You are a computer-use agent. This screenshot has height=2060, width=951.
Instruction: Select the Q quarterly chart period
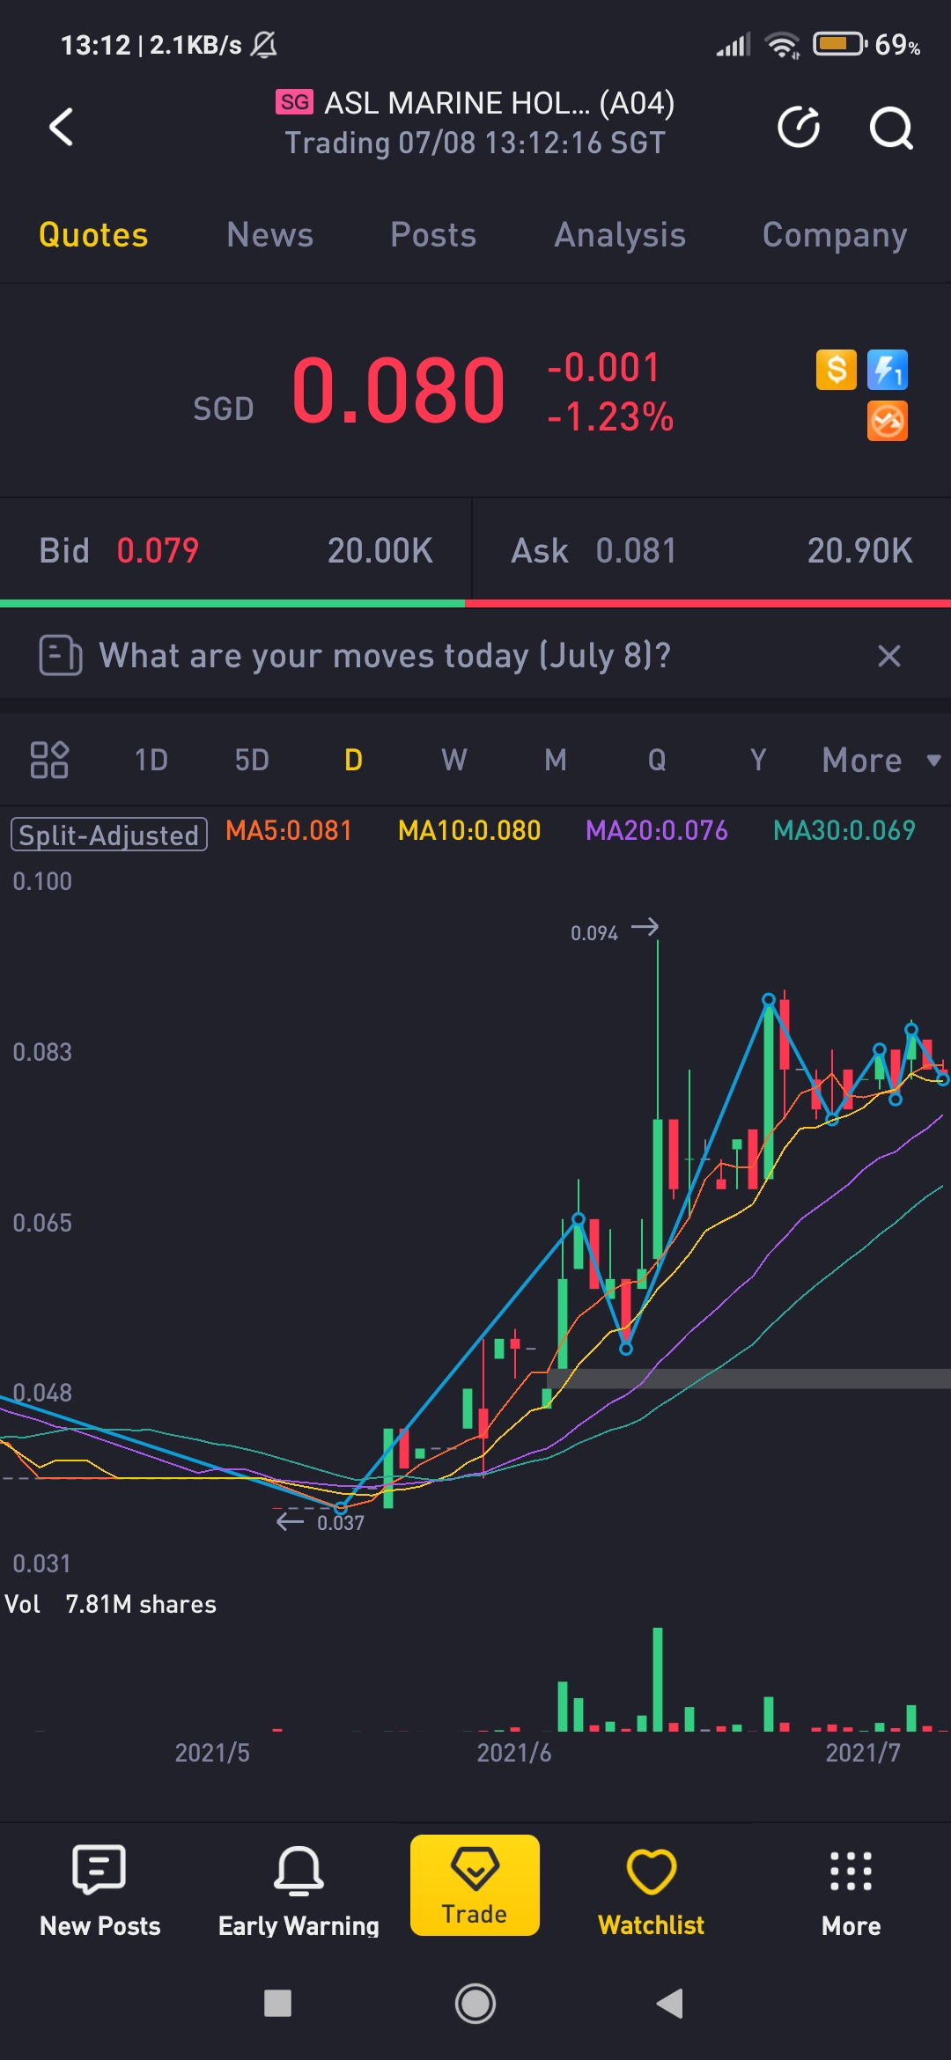point(657,760)
